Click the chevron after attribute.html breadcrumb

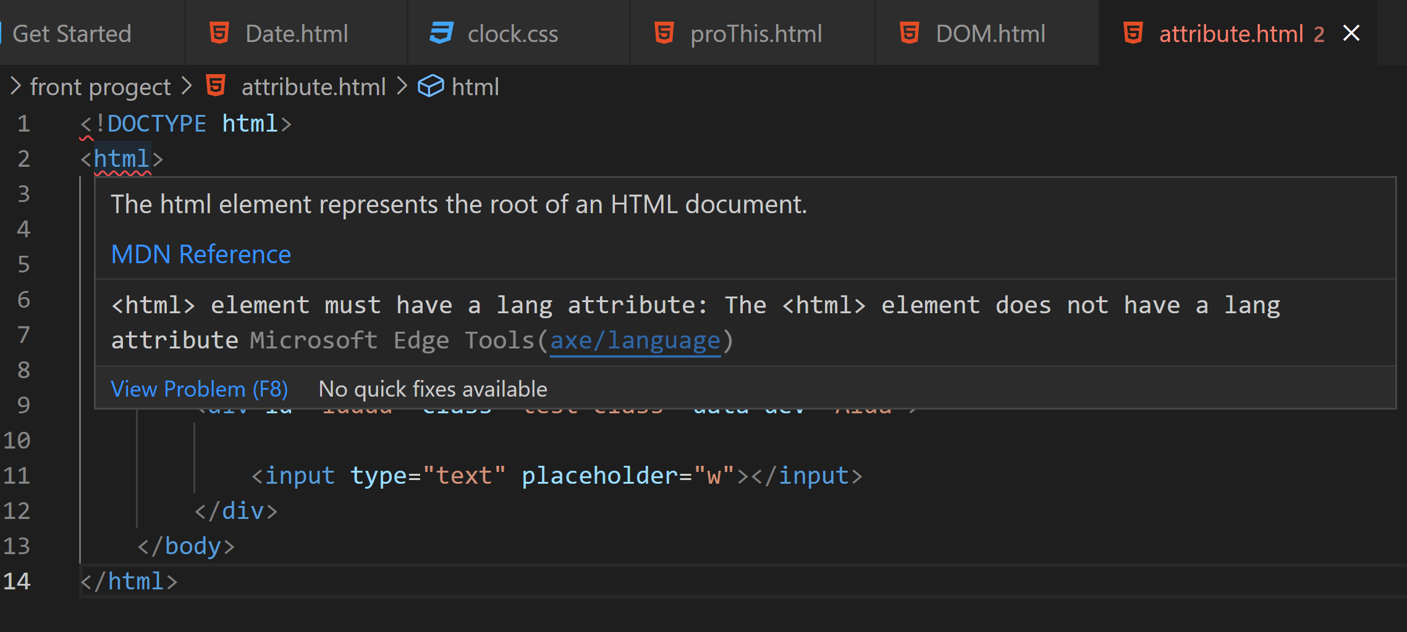point(402,86)
